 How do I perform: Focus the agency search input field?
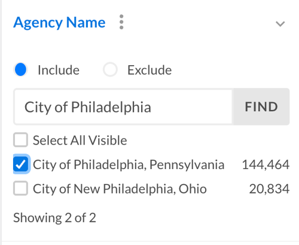(123, 107)
